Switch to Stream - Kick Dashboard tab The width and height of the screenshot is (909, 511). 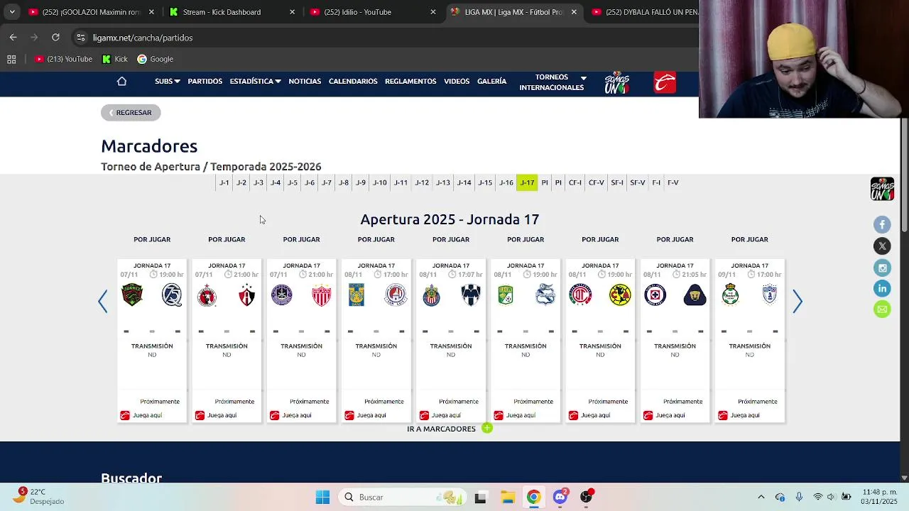pyautogui.click(x=233, y=12)
